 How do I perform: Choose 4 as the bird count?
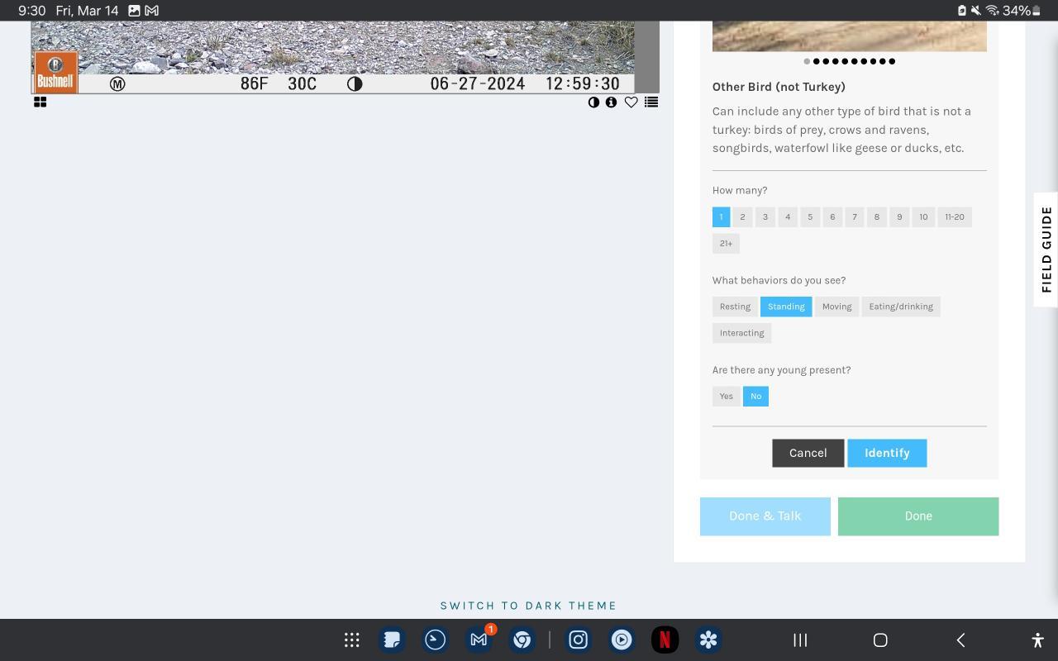(788, 217)
